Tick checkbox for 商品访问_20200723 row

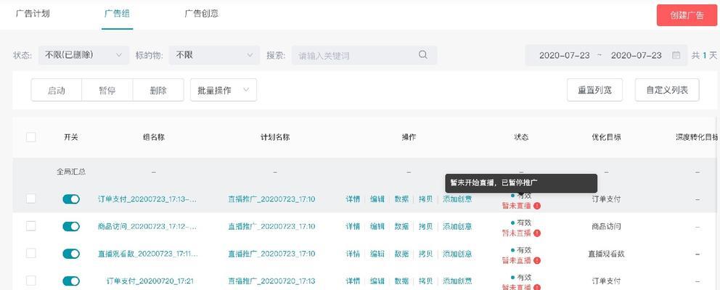coord(30,226)
